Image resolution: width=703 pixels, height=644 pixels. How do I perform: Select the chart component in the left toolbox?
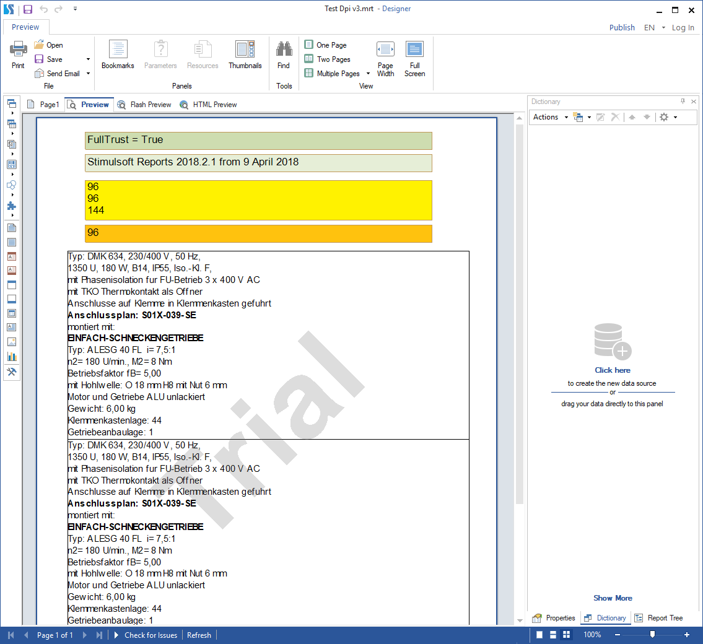[x=12, y=357]
